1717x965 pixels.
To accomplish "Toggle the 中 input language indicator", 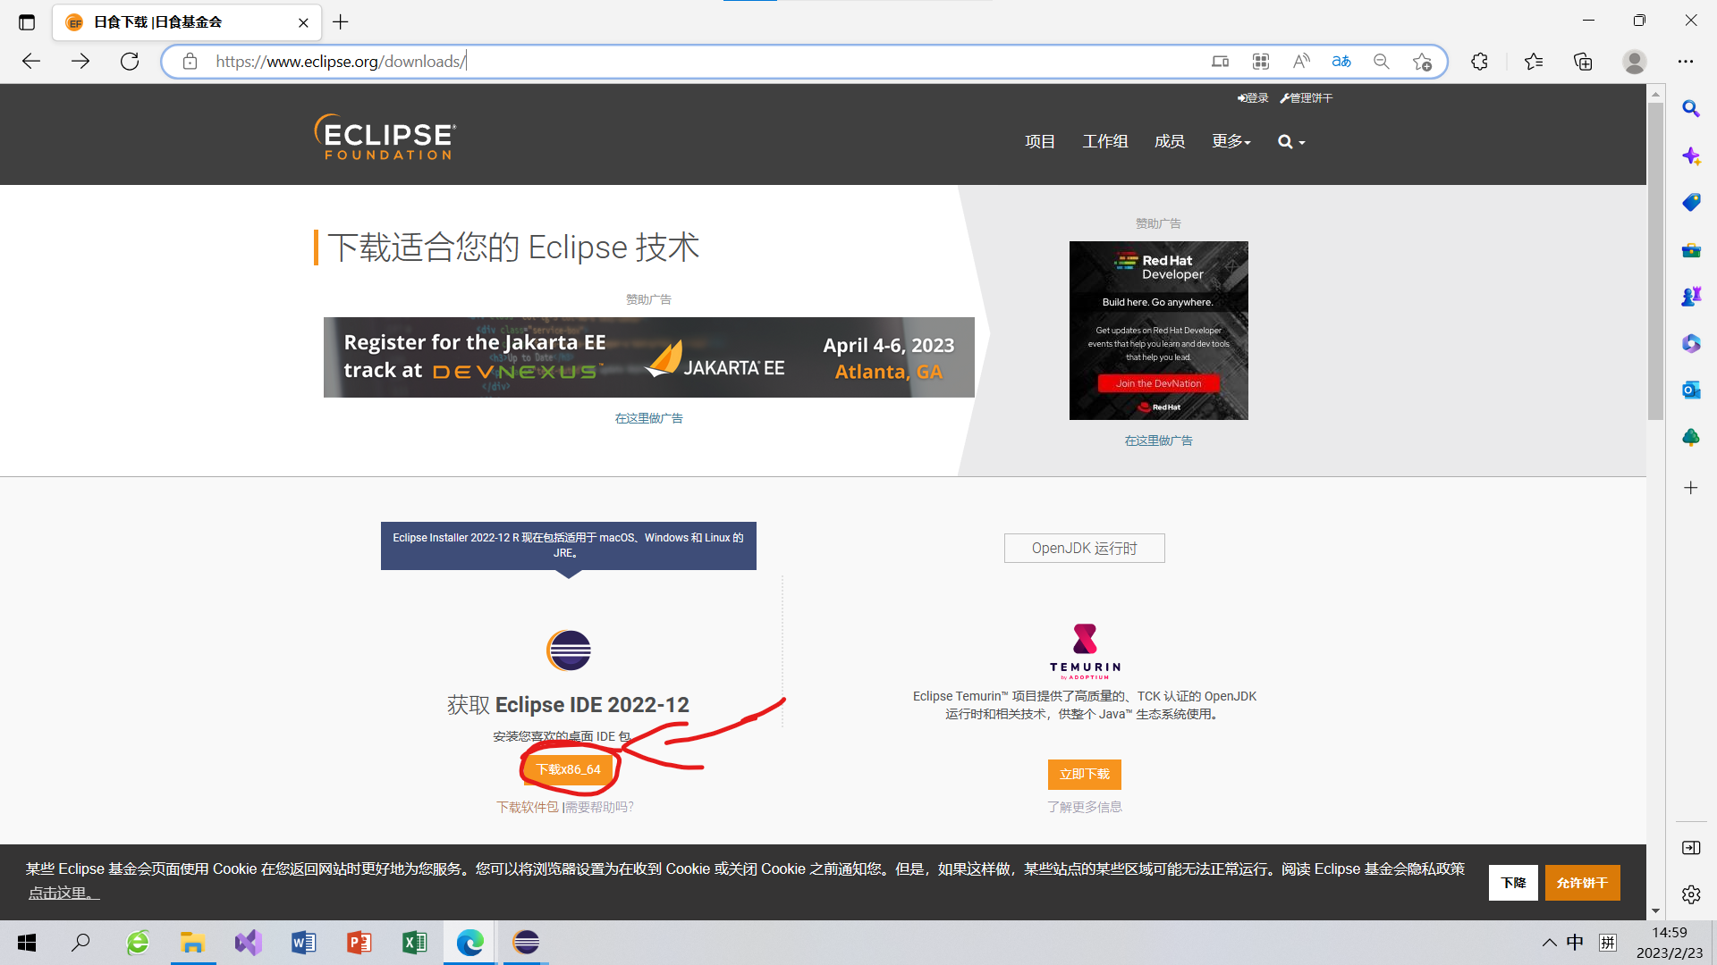I will point(1576,943).
